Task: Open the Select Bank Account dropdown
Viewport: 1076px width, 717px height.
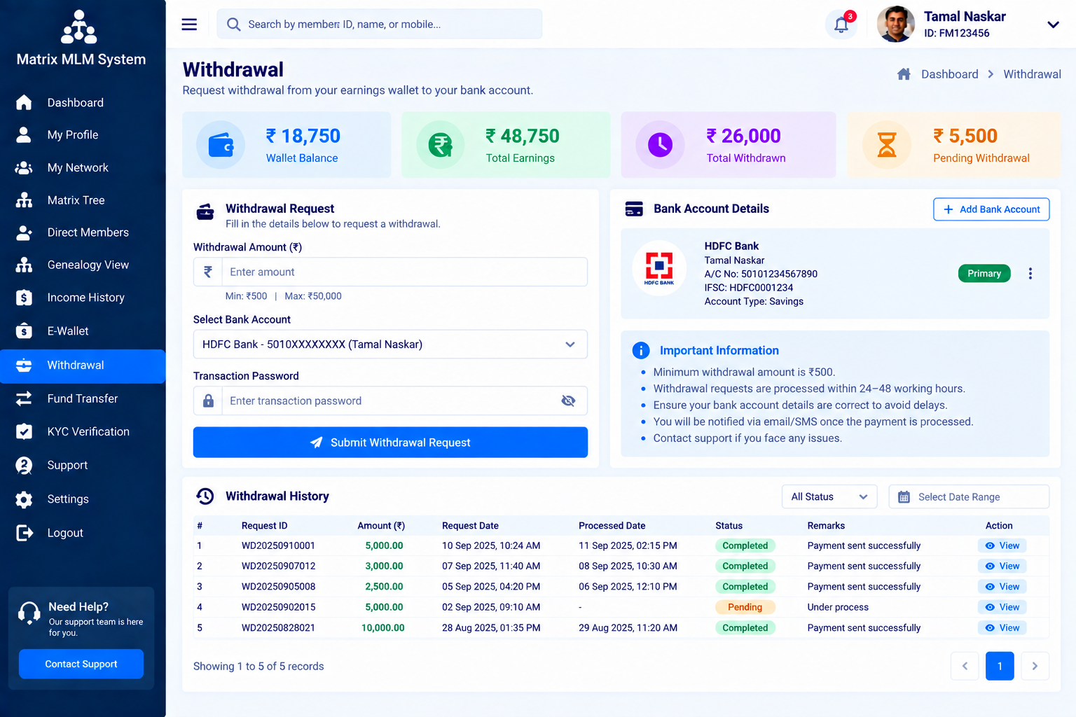Action: [x=390, y=344]
